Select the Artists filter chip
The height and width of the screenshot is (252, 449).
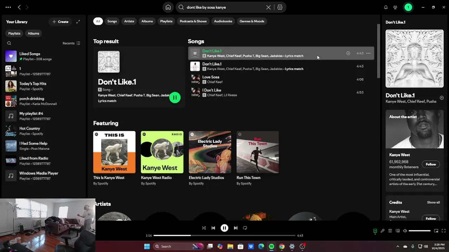(x=129, y=21)
